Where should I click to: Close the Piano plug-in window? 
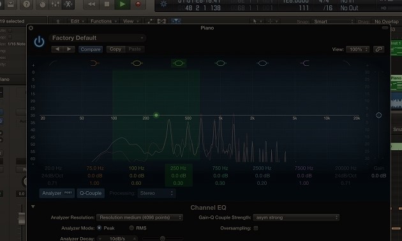click(31, 27)
